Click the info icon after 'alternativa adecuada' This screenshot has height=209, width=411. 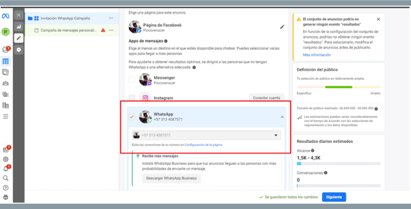(194, 67)
